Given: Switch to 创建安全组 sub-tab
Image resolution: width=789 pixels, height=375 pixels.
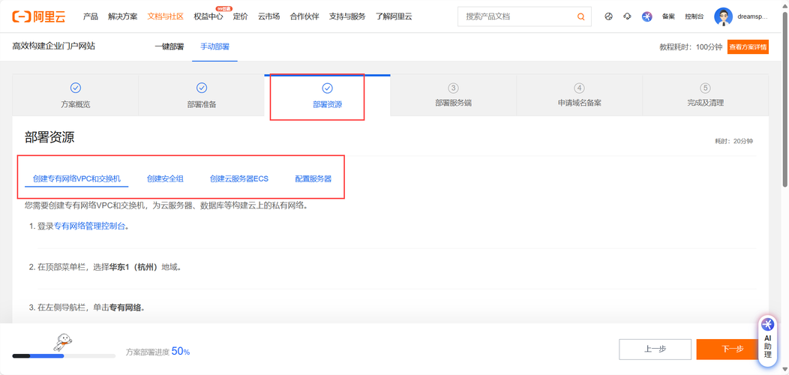Looking at the screenshot, I should point(165,178).
